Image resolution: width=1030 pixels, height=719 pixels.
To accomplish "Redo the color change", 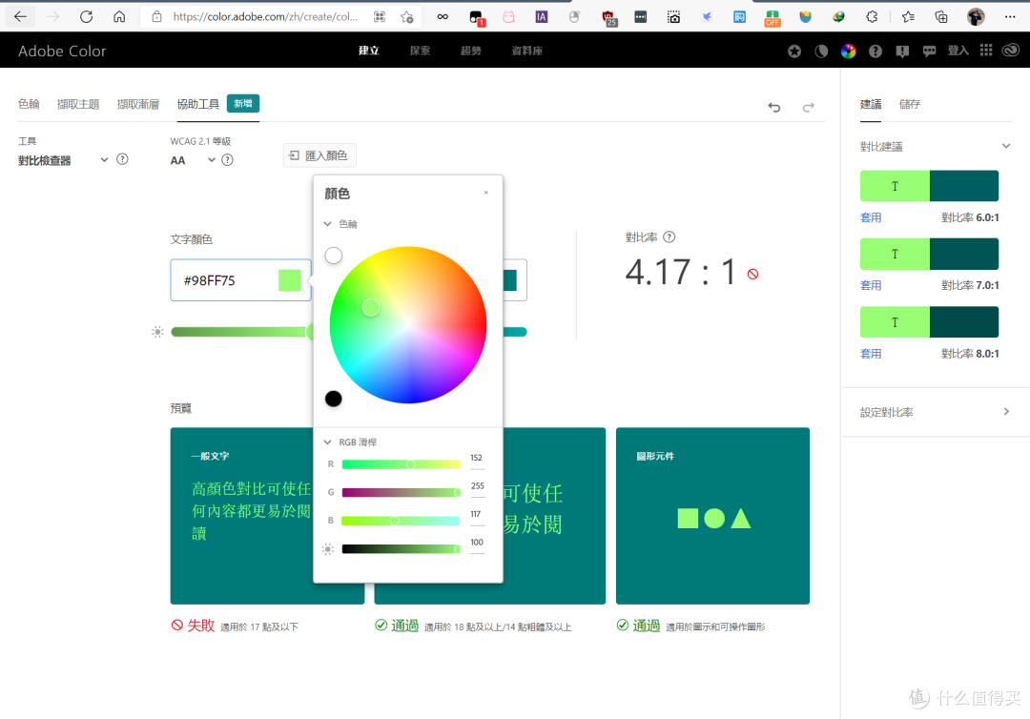I will click(x=808, y=107).
